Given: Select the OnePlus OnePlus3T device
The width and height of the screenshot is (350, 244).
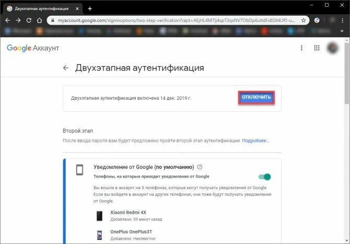Looking at the screenshot, I should (x=131, y=232).
